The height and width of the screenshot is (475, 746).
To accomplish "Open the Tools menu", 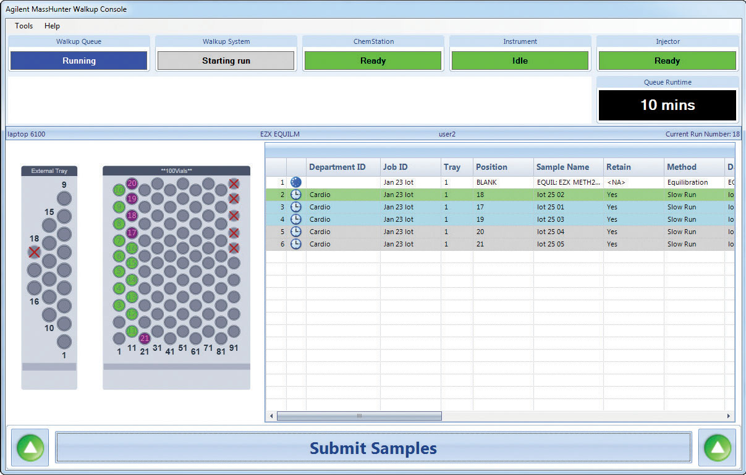I will click(x=24, y=26).
